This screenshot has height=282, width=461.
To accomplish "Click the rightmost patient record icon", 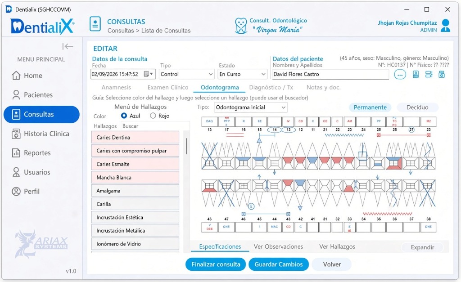I will point(442,74).
